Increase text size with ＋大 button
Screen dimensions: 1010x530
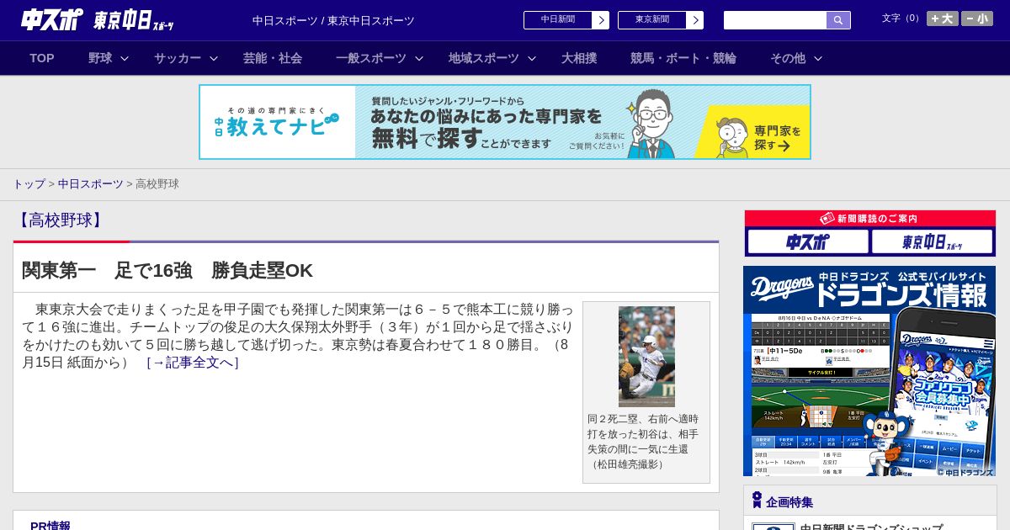pos(943,19)
